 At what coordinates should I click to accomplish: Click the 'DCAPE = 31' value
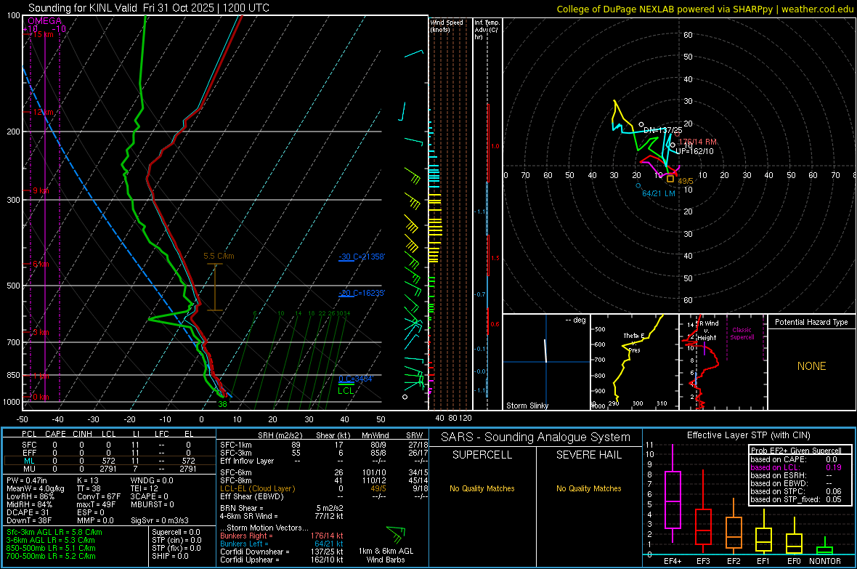28,512
